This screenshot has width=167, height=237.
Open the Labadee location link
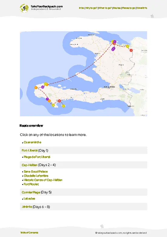pyautogui.click(x=29, y=199)
